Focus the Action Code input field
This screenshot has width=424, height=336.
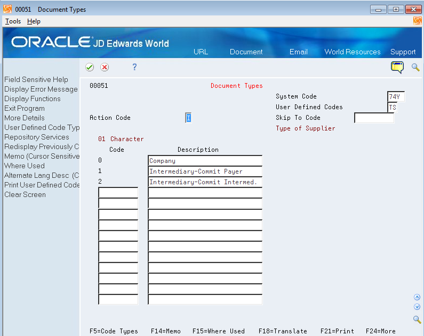tap(188, 118)
